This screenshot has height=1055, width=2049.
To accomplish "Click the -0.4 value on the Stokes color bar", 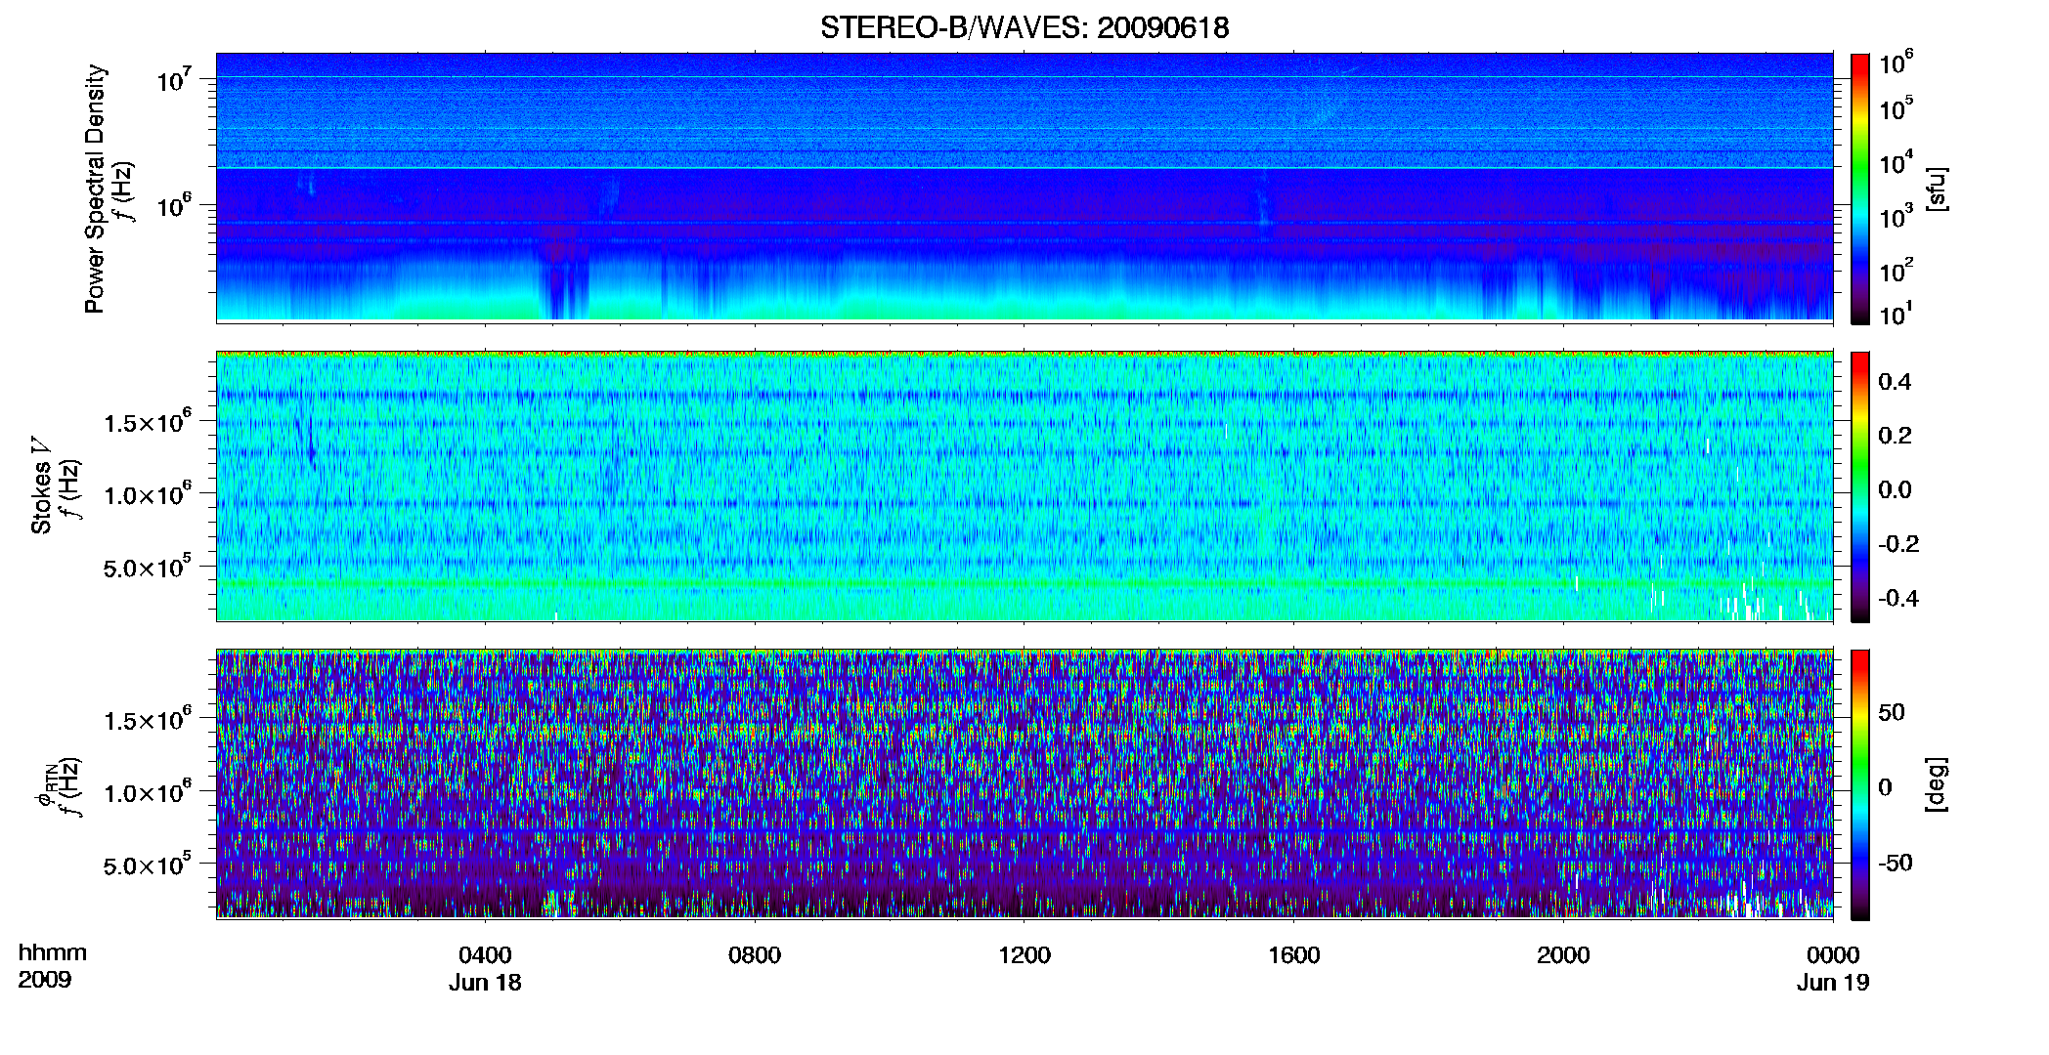I will pos(1897,598).
